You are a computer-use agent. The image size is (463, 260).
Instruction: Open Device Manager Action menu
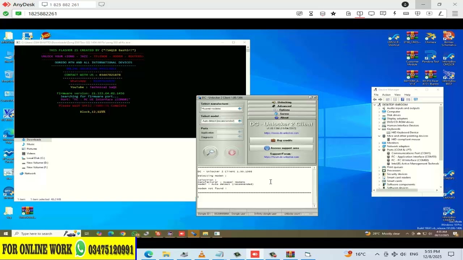point(386,95)
